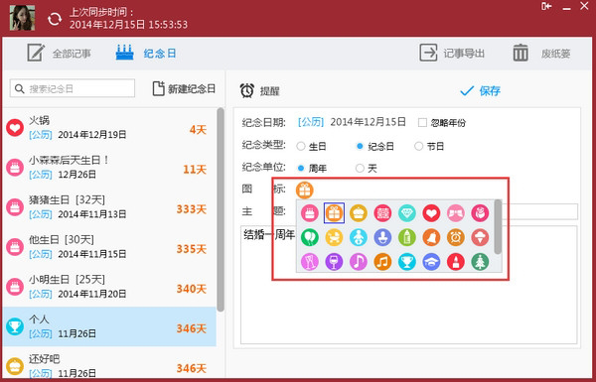
Task: Choose the yellow baby stroller icon
Action: tap(334, 238)
